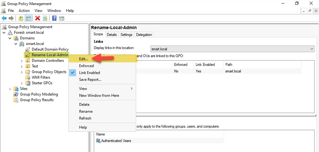Expand the Group Policy Objects node

pos(22,72)
